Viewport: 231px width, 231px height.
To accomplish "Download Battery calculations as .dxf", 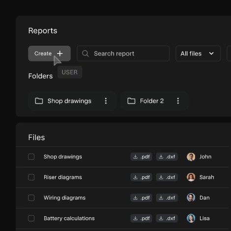I will pos(167,218).
